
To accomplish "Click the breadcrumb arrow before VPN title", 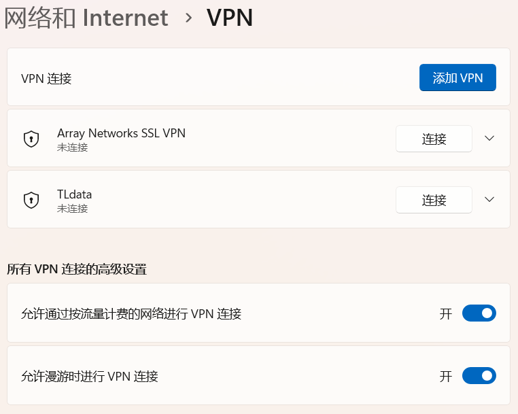I will point(188,18).
